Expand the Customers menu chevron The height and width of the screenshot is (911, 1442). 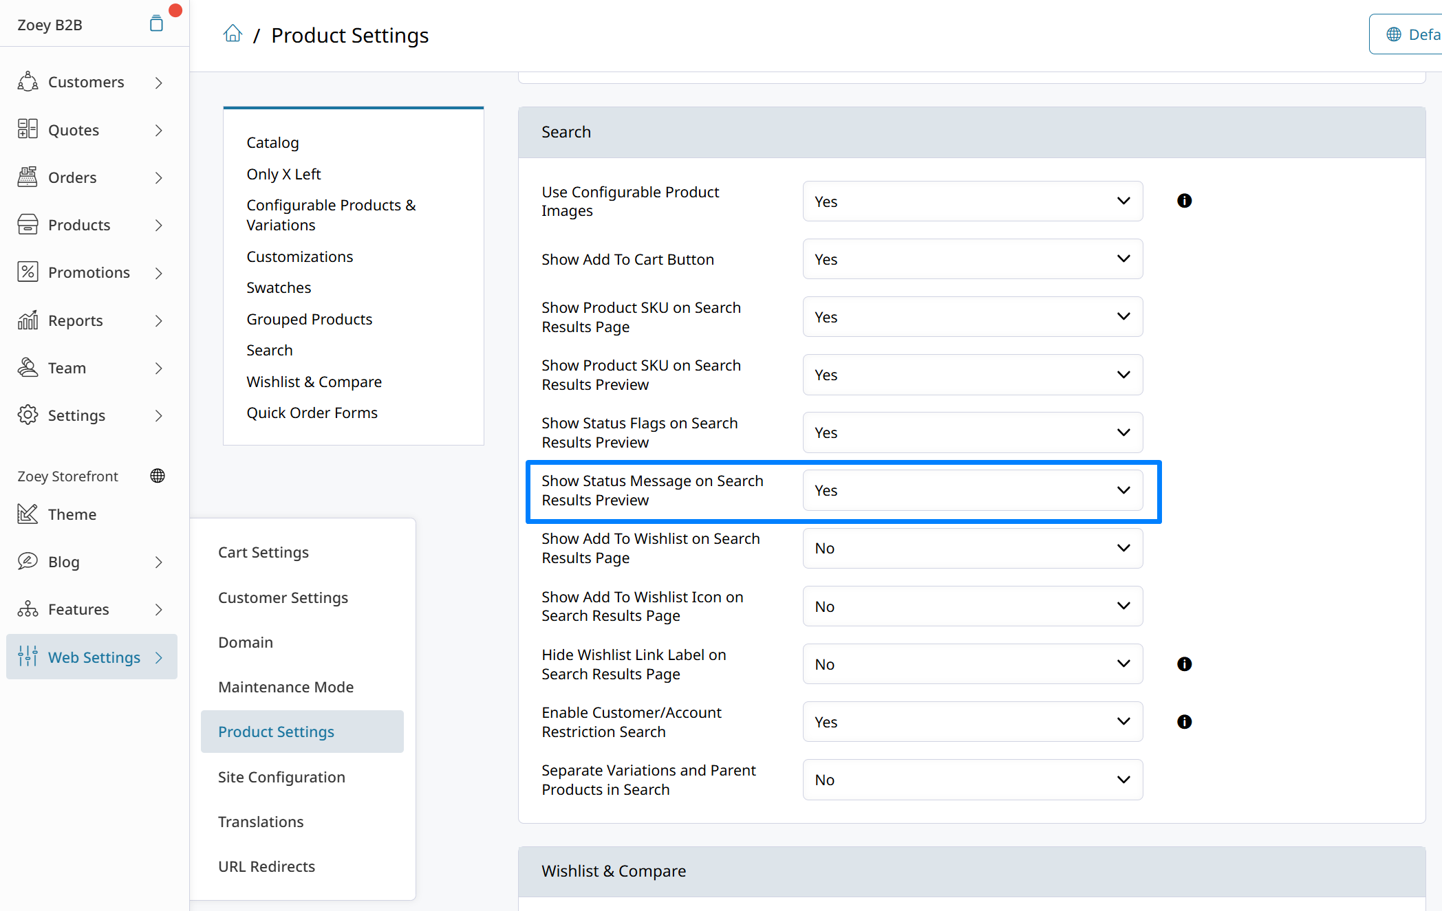coord(159,83)
